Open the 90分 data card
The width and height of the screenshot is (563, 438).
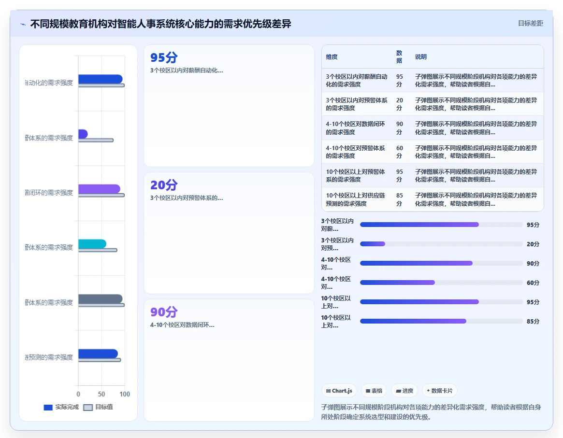click(229, 360)
